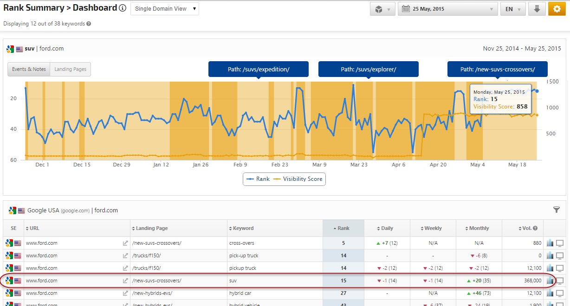The width and height of the screenshot is (570, 306).
Task: Switch to Landing Pages tab
Action: coord(71,69)
